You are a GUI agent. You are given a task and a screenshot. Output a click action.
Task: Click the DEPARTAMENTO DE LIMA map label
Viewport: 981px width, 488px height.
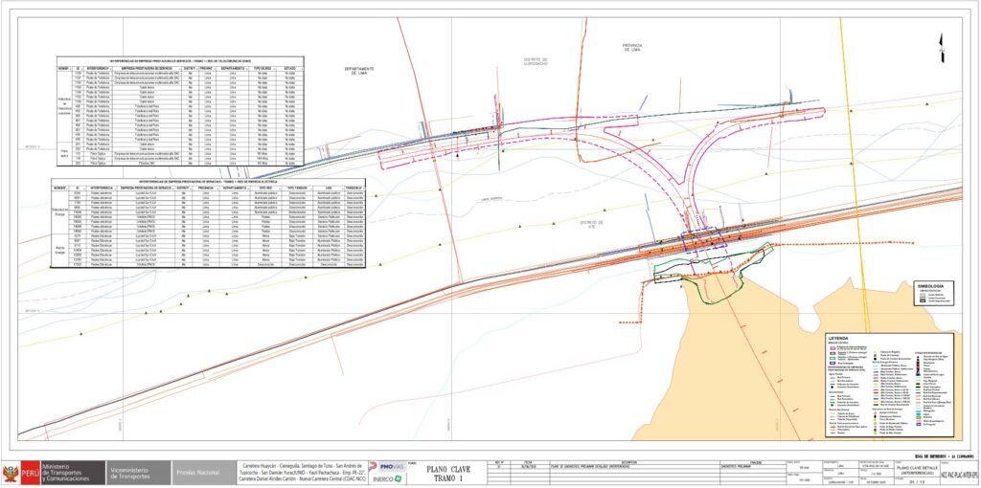[358, 71]
